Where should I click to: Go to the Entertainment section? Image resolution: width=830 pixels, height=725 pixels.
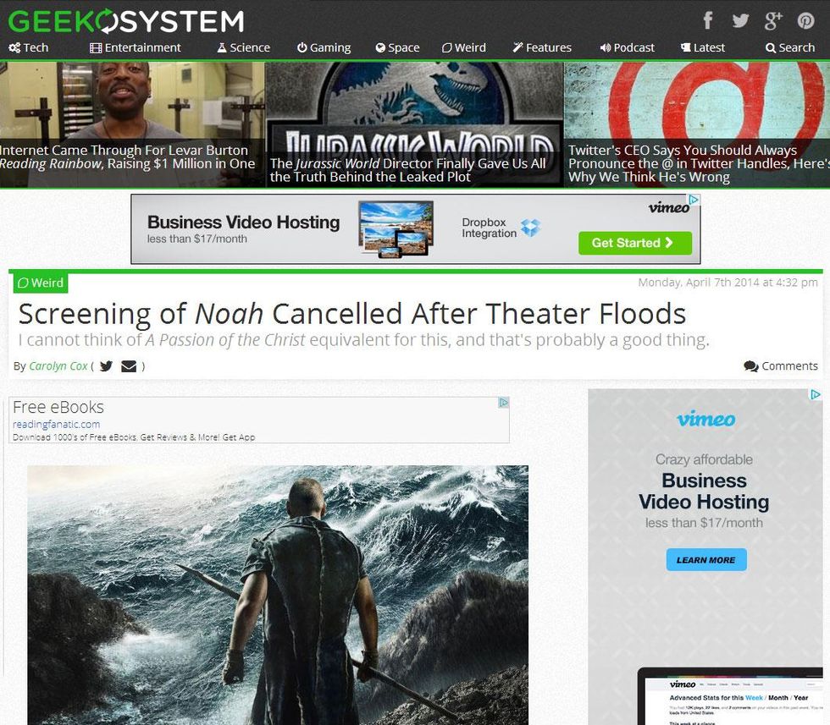136,47
